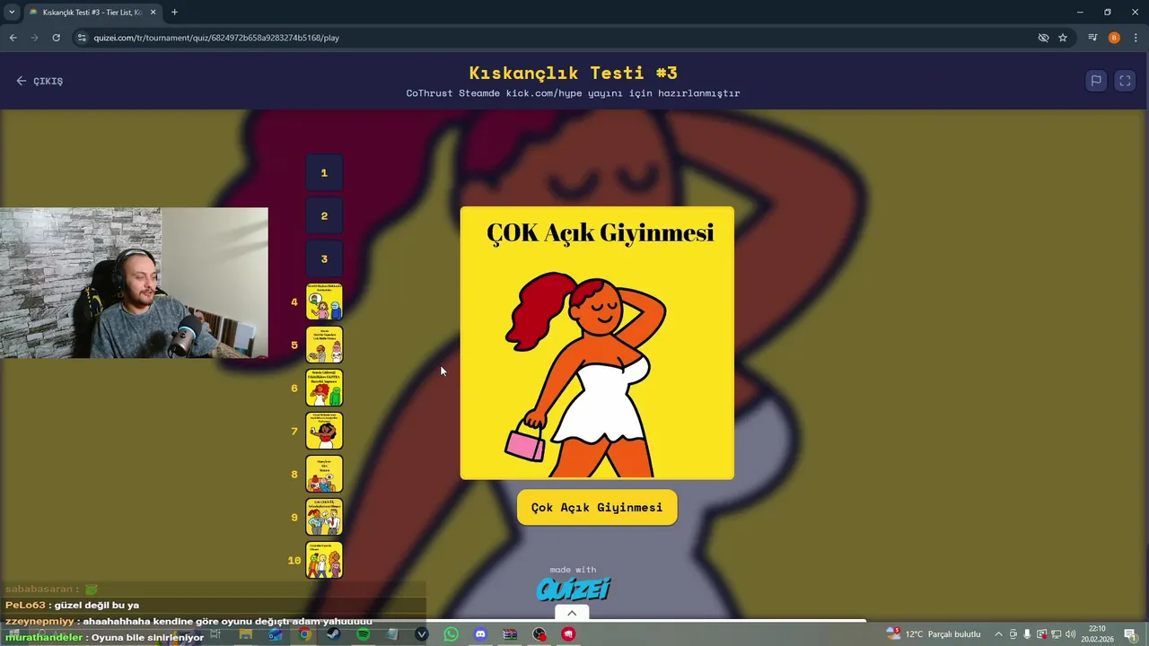Click the quiz title Kıskançlık Testi #3
The image size is (1149, 646).
pos(573,73)
